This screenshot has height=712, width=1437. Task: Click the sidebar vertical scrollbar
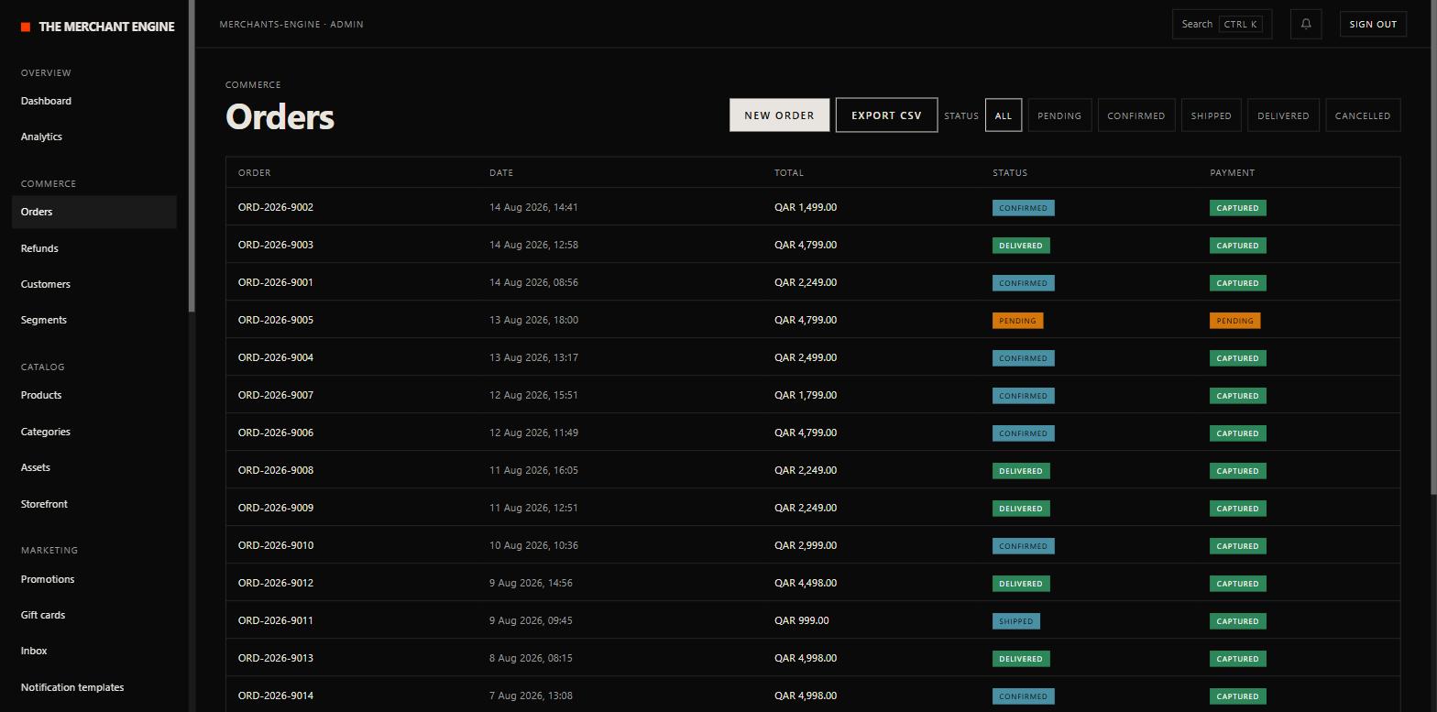[x=192, y=156]
